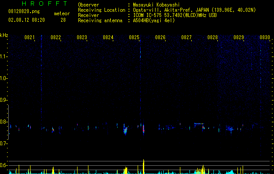Click the meteor count 28
This screenshot has height=174, width=274.
[63, 20]
